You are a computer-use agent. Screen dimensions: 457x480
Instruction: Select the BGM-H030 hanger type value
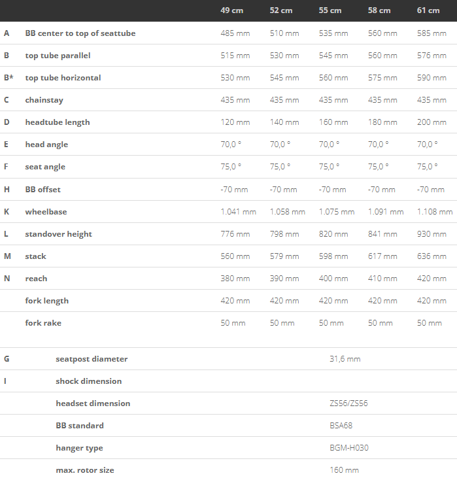tap(349, 448)
